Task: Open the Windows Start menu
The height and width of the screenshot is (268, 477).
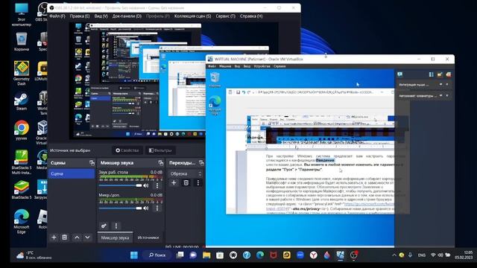Action: pyautogui.click(x=134, y=255)
